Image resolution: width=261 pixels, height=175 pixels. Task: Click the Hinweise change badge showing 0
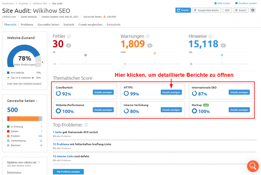pyautogui.click(x=223, y=46)
